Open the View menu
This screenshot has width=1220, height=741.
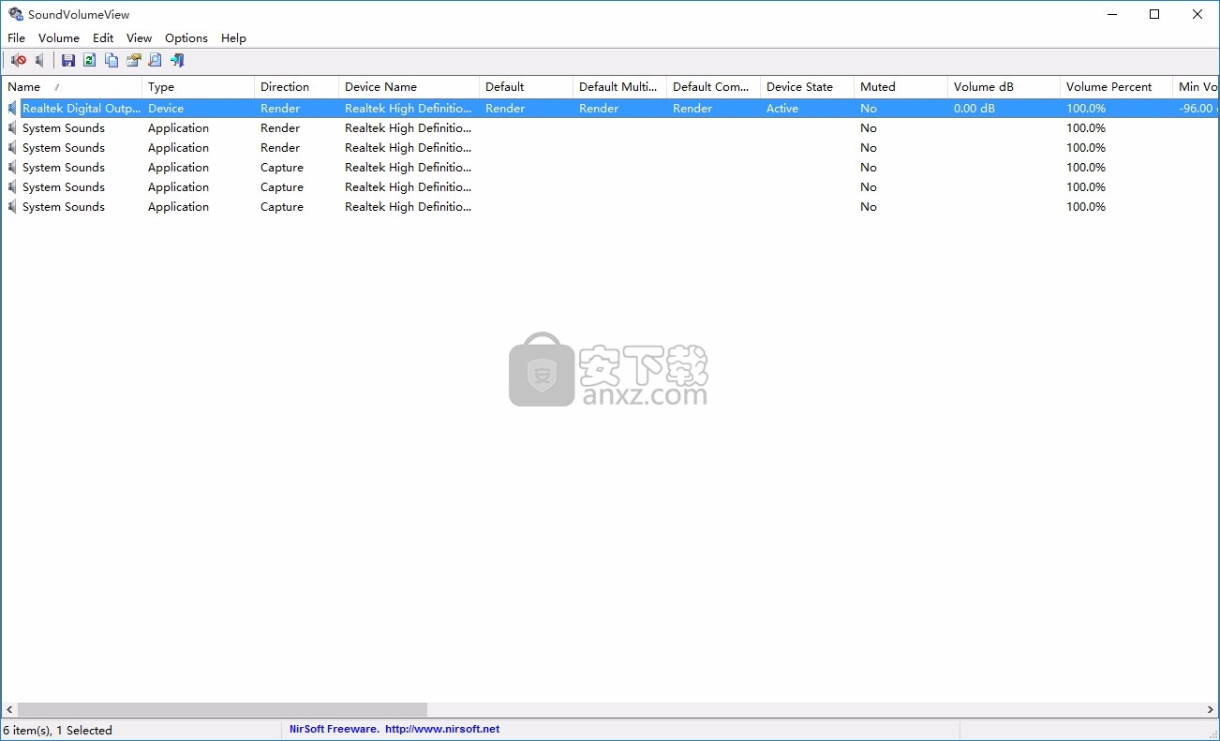[139, 37]
